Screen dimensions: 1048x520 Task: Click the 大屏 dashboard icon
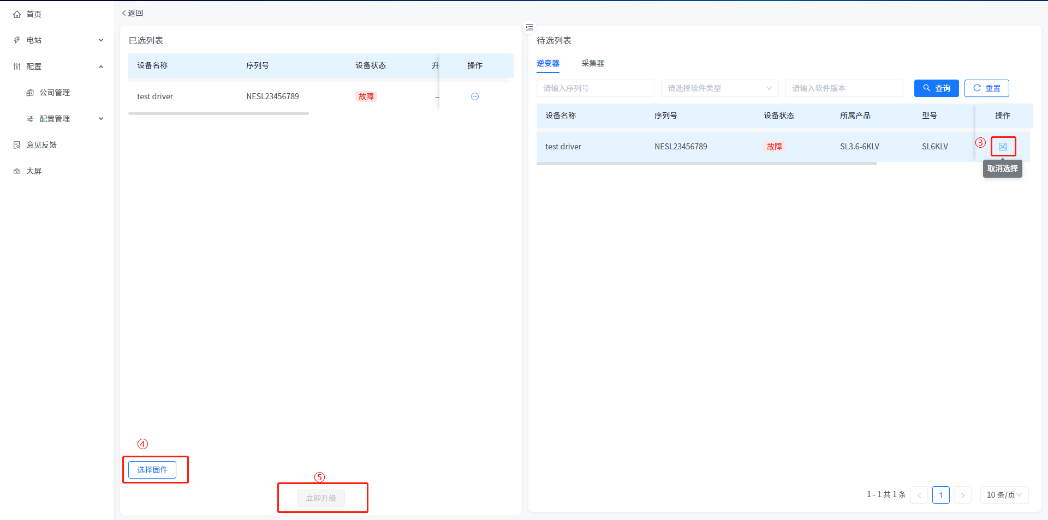tap(17, 171)
